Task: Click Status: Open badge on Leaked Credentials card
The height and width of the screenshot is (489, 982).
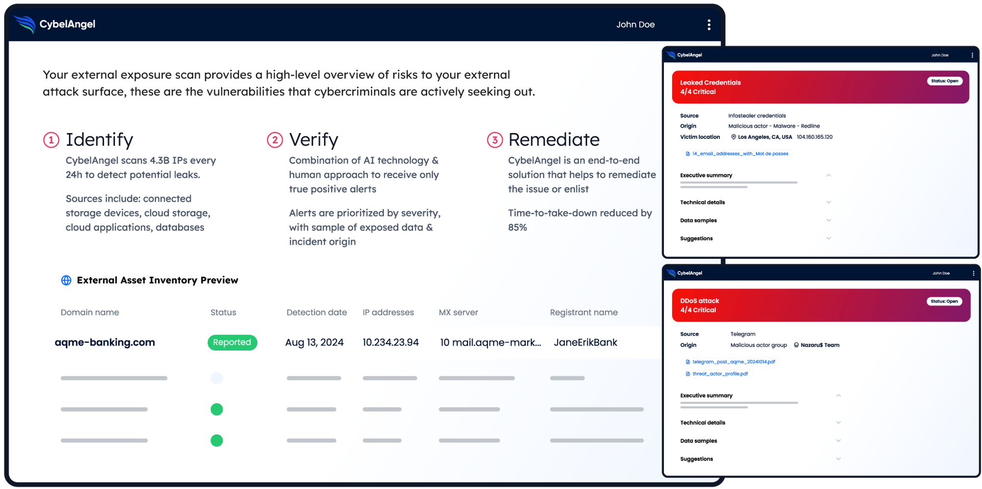Action: (x=945, y=81)
